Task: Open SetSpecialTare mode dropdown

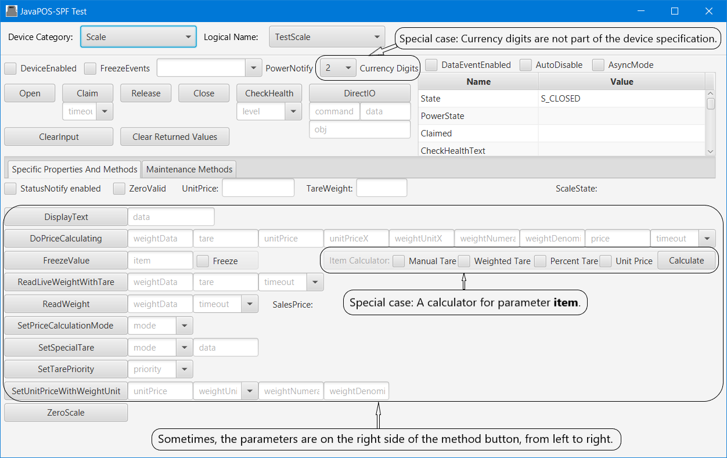Action: (185, 348)
